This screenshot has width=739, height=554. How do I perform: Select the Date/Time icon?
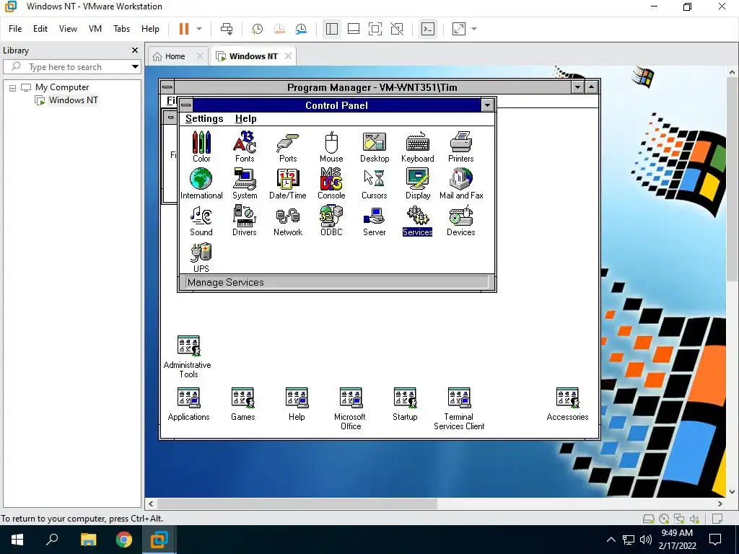click(x=288, y=183)
